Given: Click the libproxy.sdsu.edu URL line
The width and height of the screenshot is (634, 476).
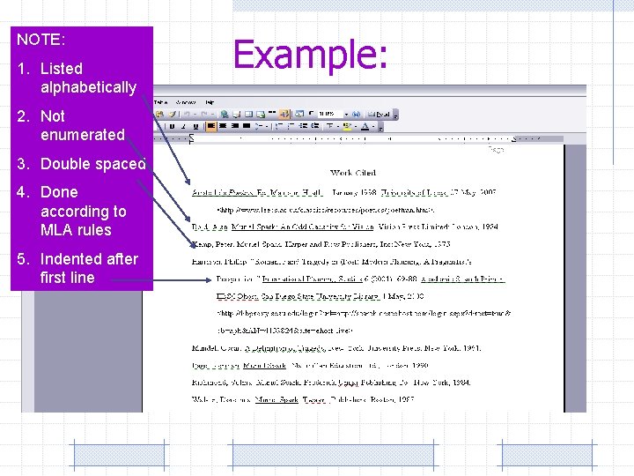Looking at the screenshot, I should point(364,313).
